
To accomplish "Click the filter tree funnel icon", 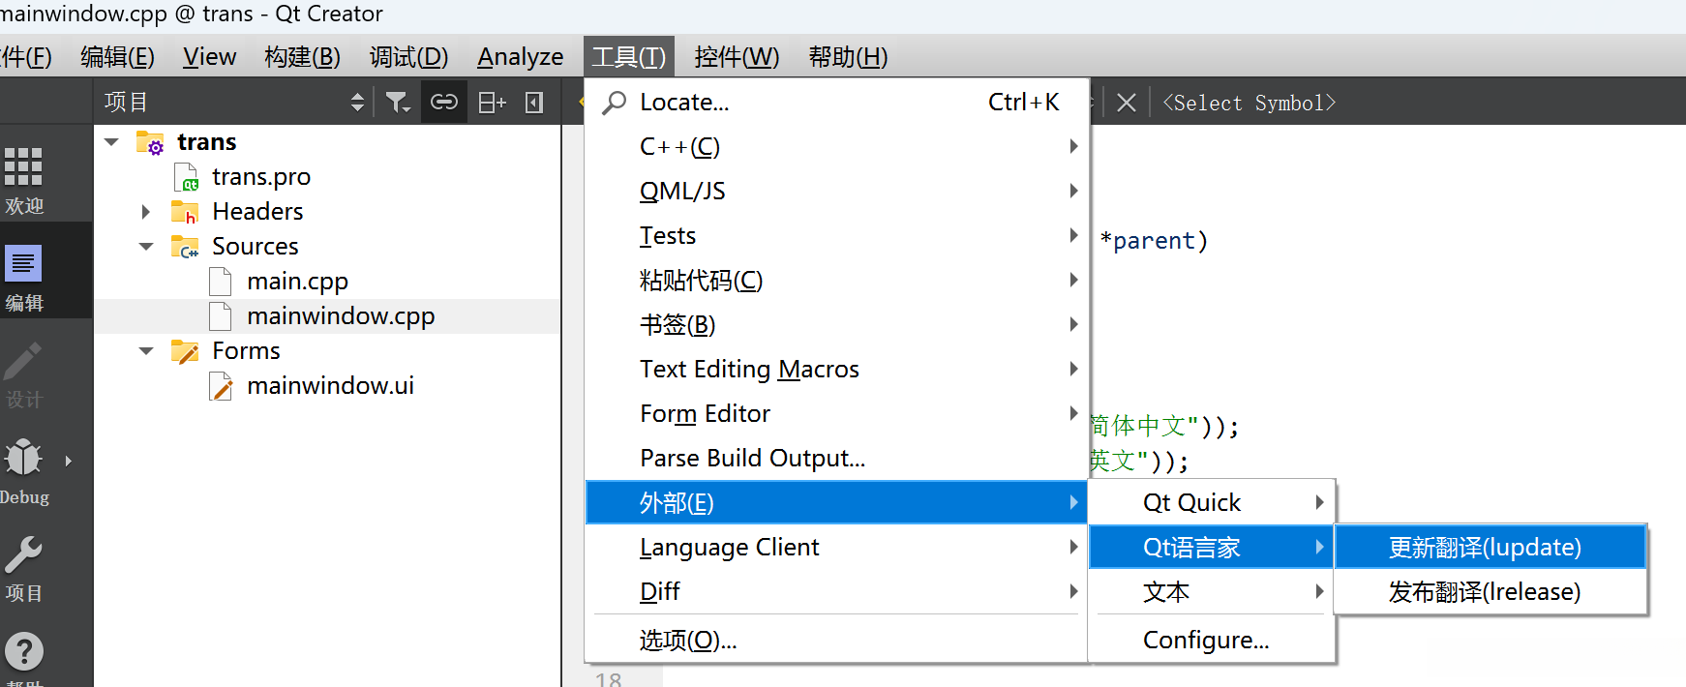I will pyautogui.click(x=398, y=103).
